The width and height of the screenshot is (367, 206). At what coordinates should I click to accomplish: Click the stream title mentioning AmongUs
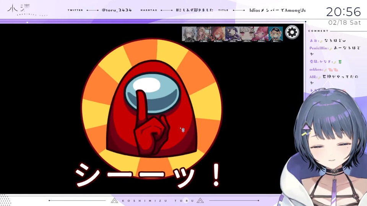click(278, 10)
